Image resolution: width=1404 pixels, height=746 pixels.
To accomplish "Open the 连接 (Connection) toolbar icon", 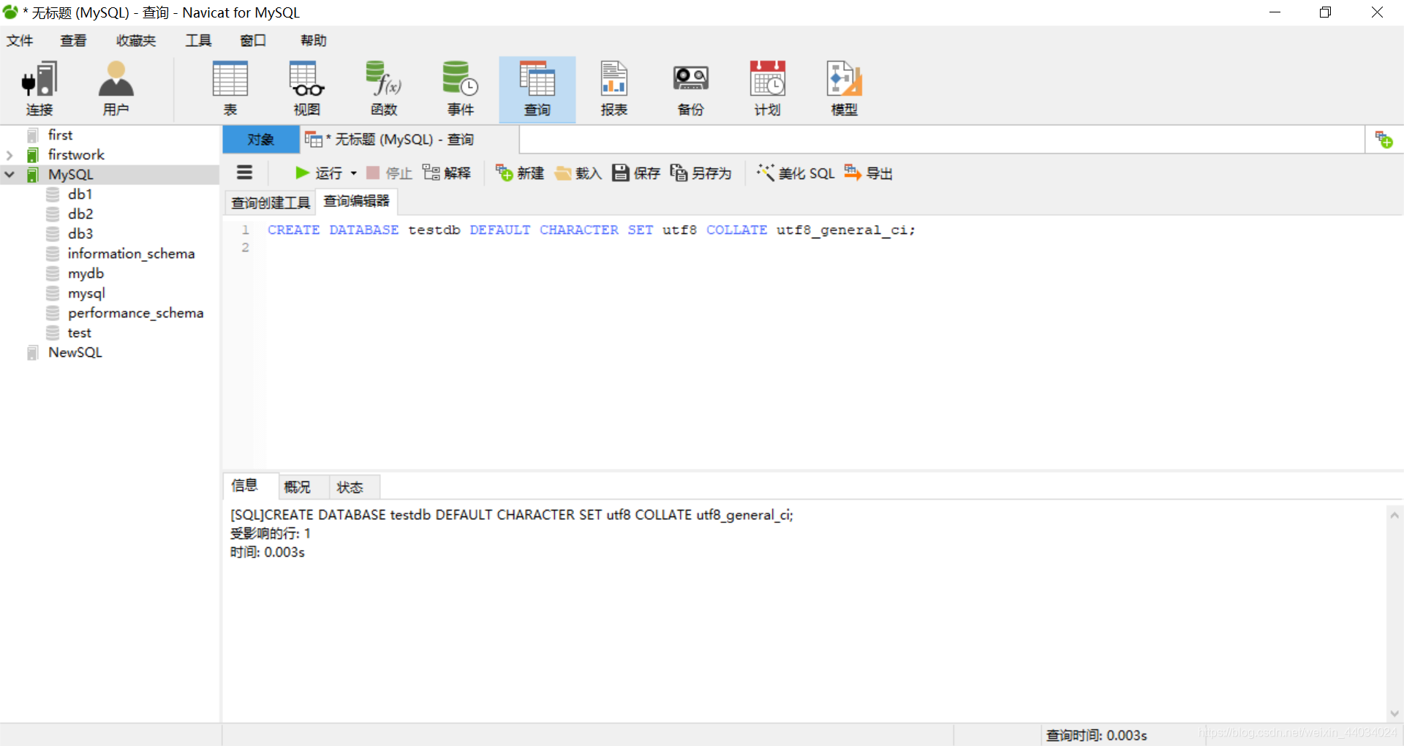I will [39, 88].
